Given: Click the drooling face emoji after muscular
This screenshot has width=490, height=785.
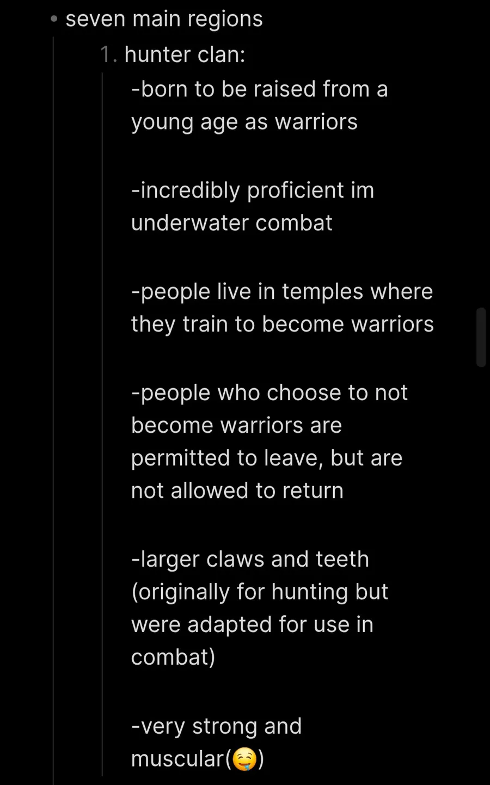Looking at the screenshot, I should pyautogui.click(x=244, y=759).
